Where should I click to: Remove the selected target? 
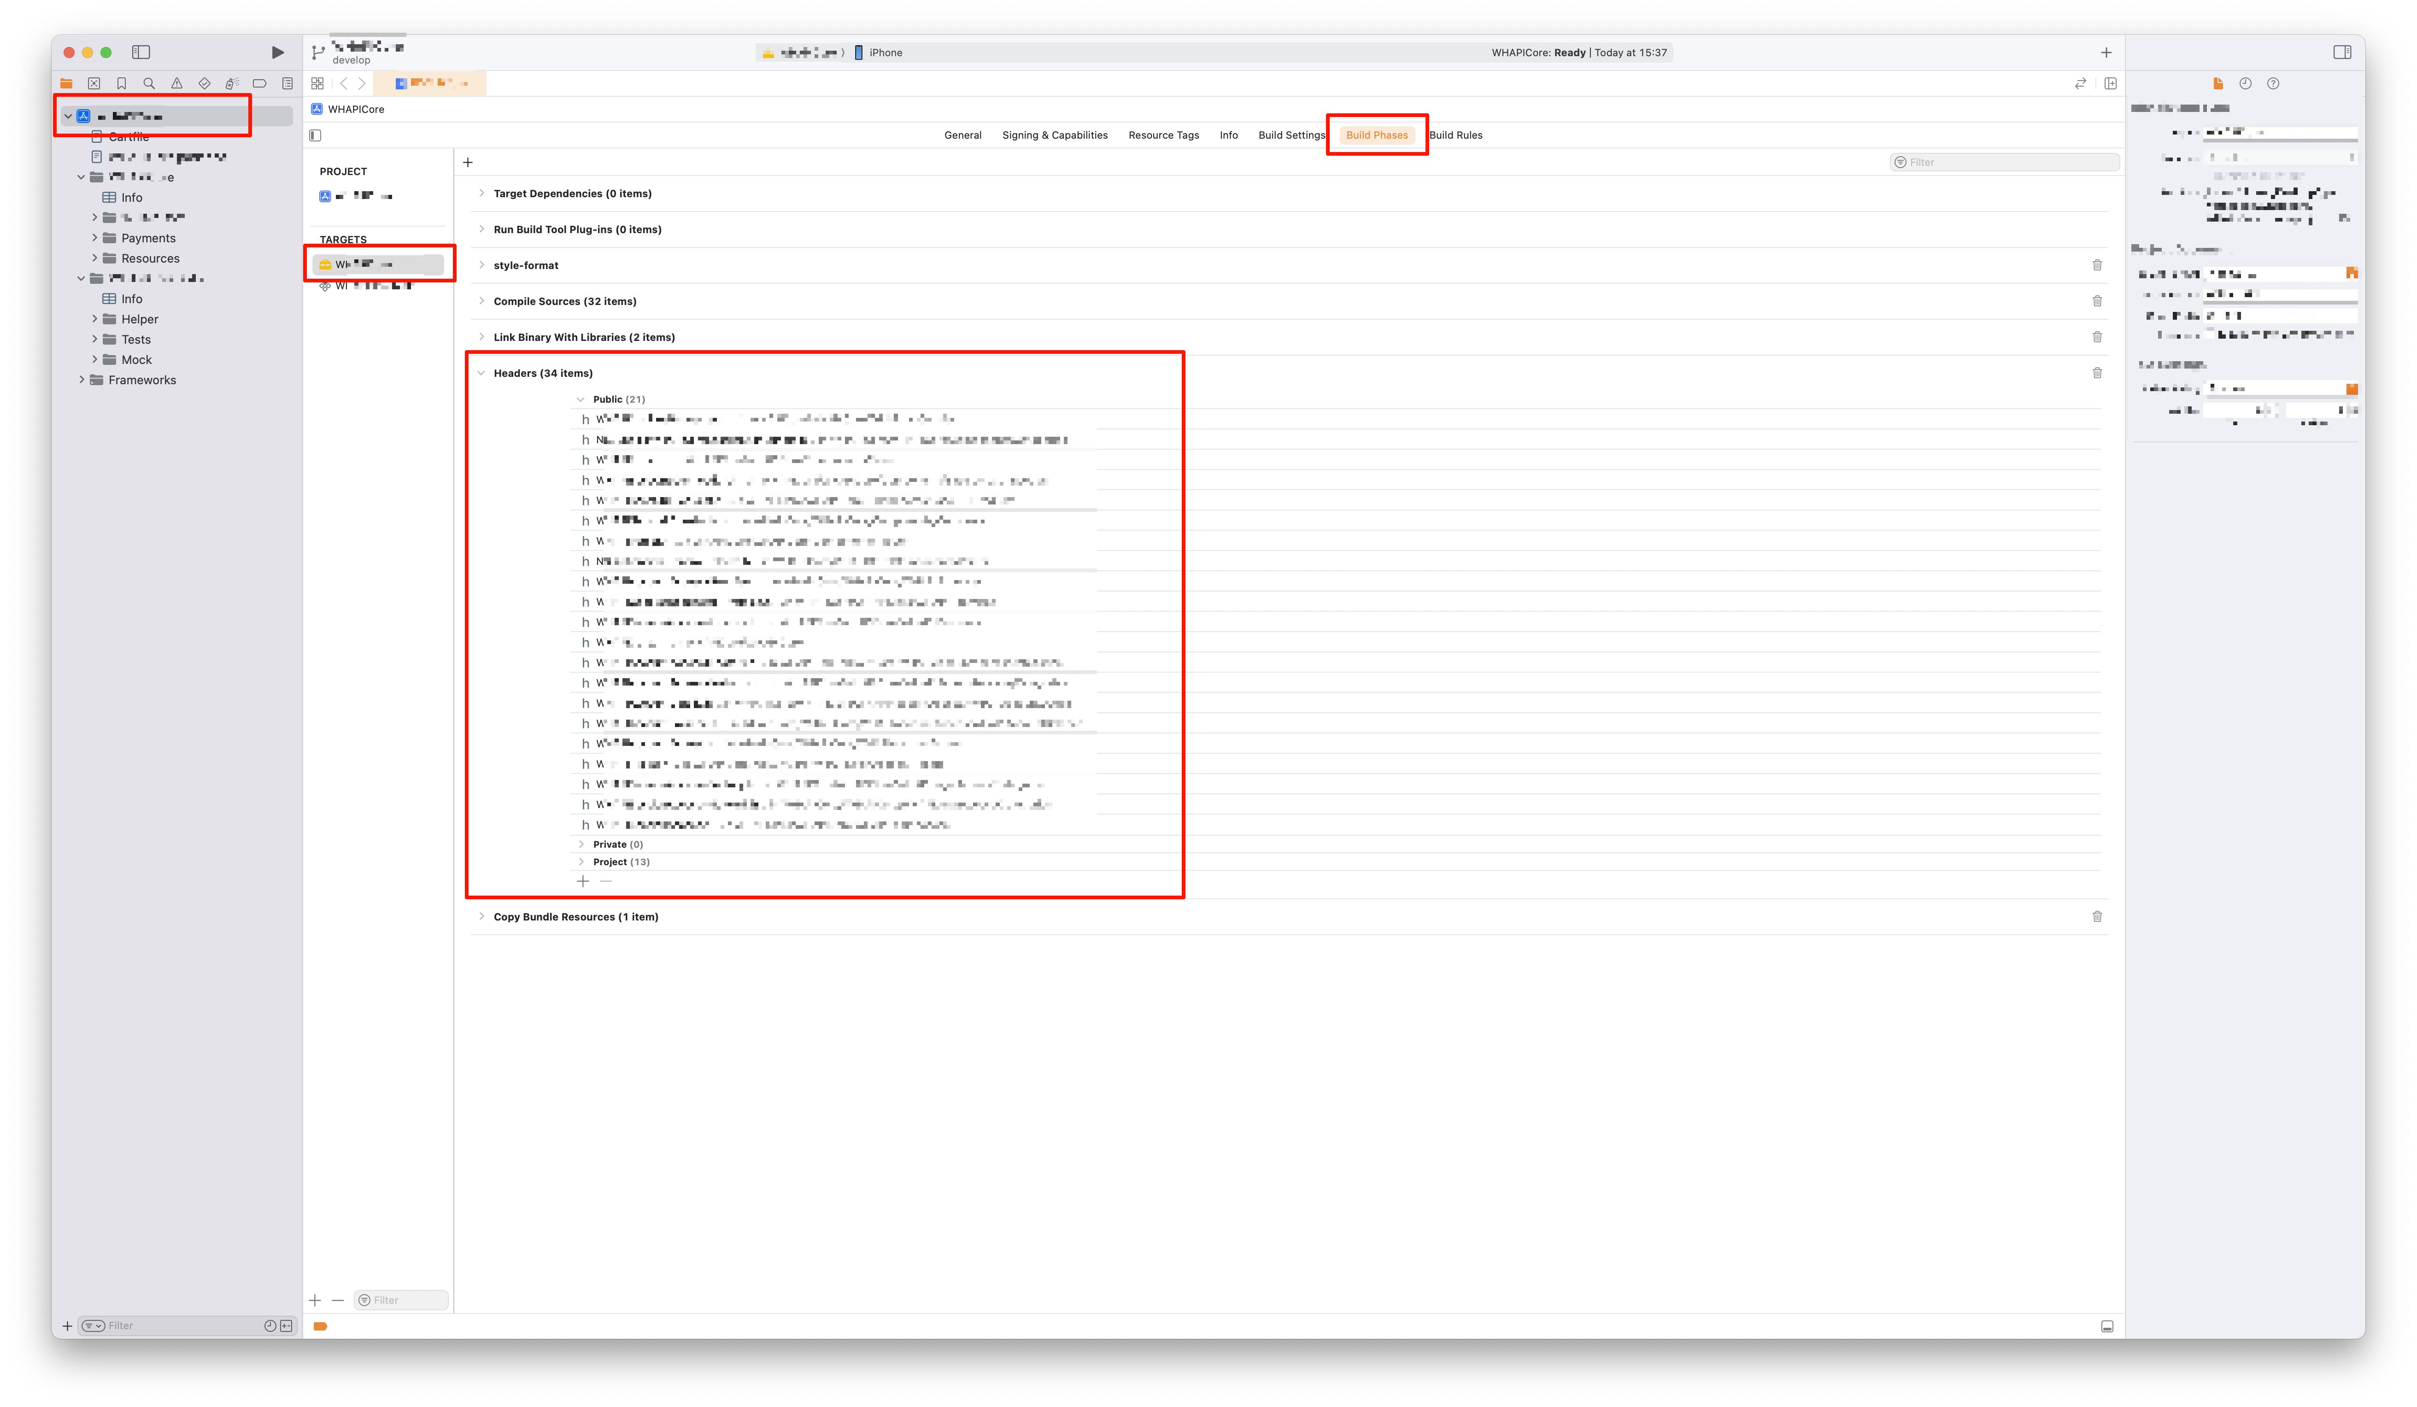[338, 1300]
